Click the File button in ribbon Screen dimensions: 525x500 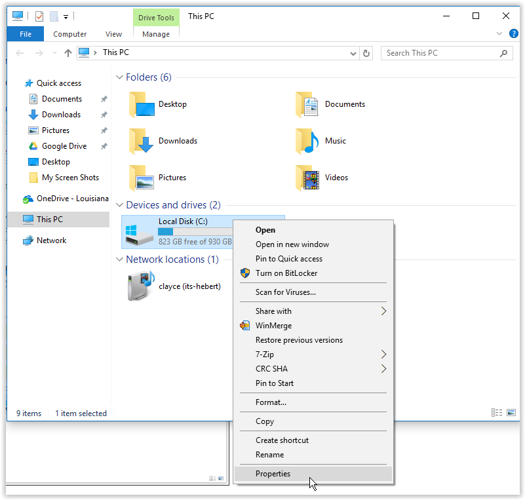coord(26,34)
